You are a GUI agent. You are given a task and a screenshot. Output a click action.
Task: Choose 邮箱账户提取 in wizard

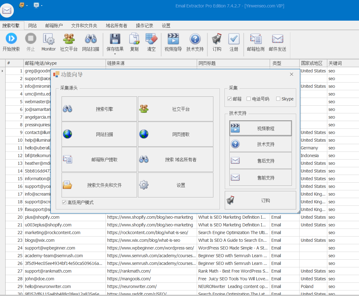(x=99, y=160)
